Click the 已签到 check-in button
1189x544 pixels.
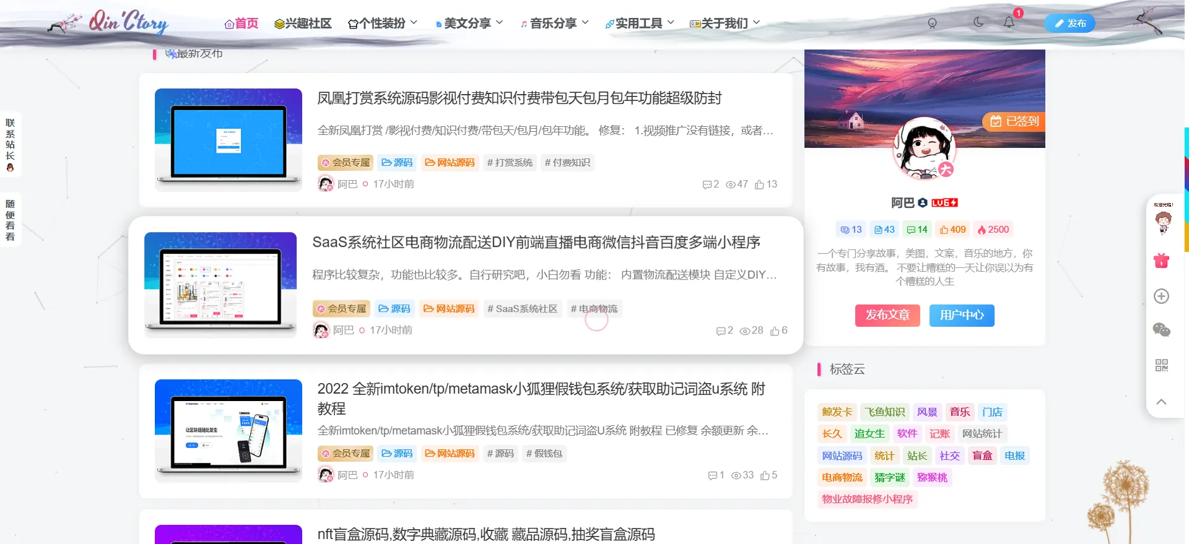pyautogui.click(x=1014, y=121)
